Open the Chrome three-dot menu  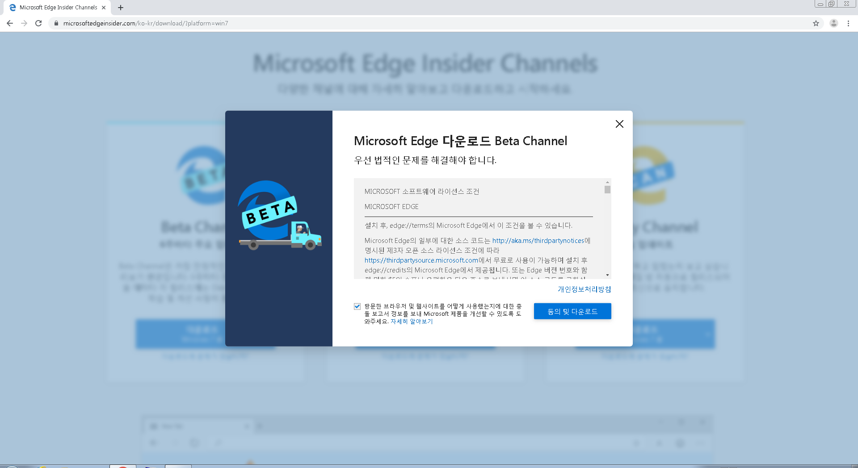(x=848, y=23)
